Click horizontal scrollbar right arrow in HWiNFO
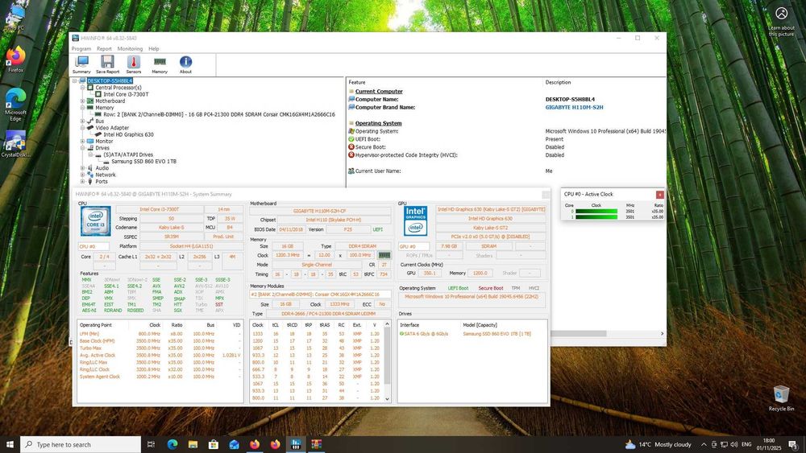The width and height of the screenshot is (806, 453). point(662,333)
